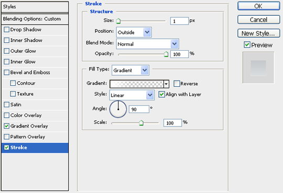Click the New Style button

coord(259,33)
